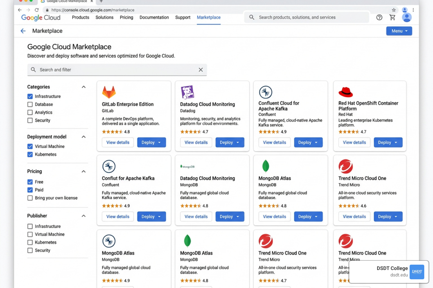
Task: Check the Analytics category checkbox
Action: click(x=30, y=112)
